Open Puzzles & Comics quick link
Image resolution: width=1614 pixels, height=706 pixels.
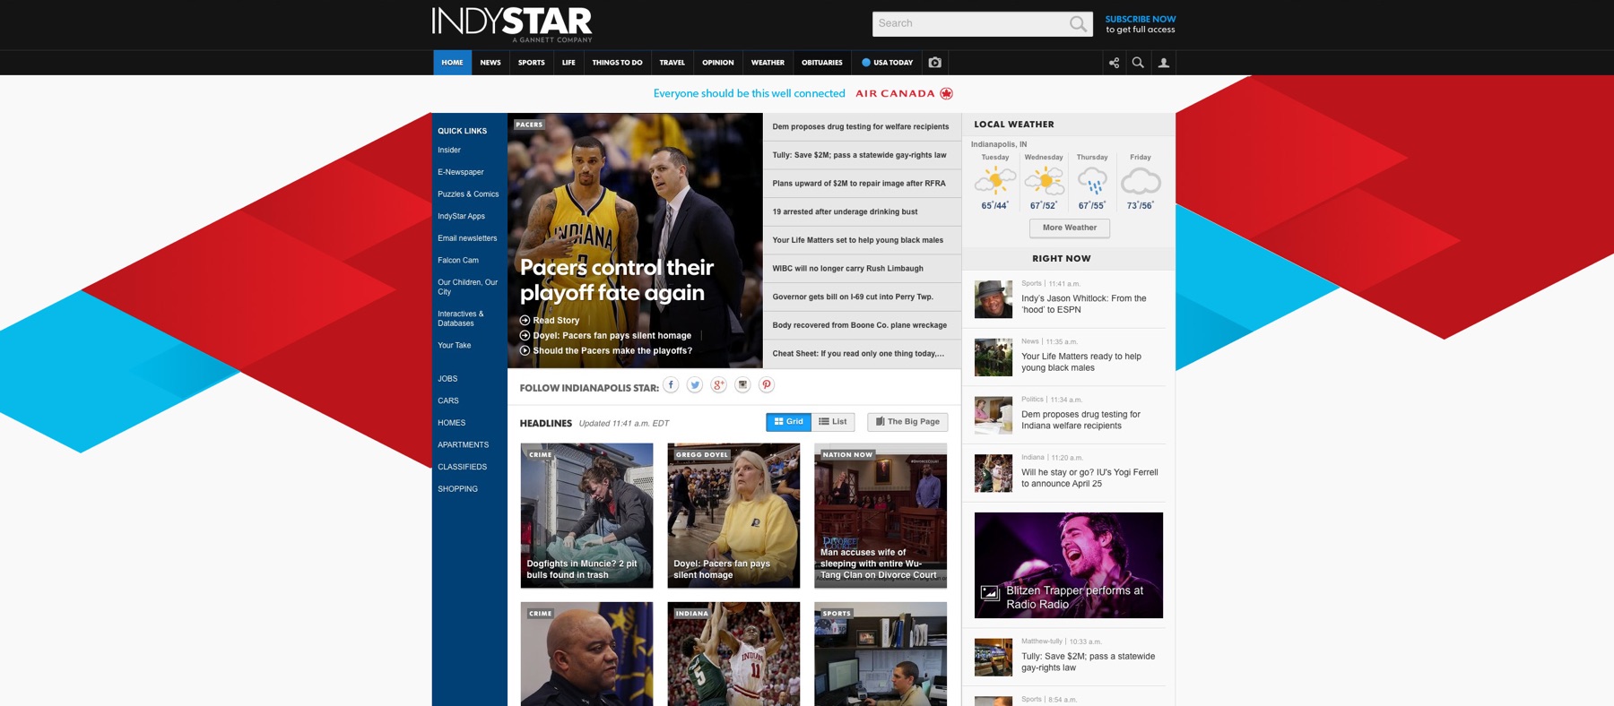468,194
